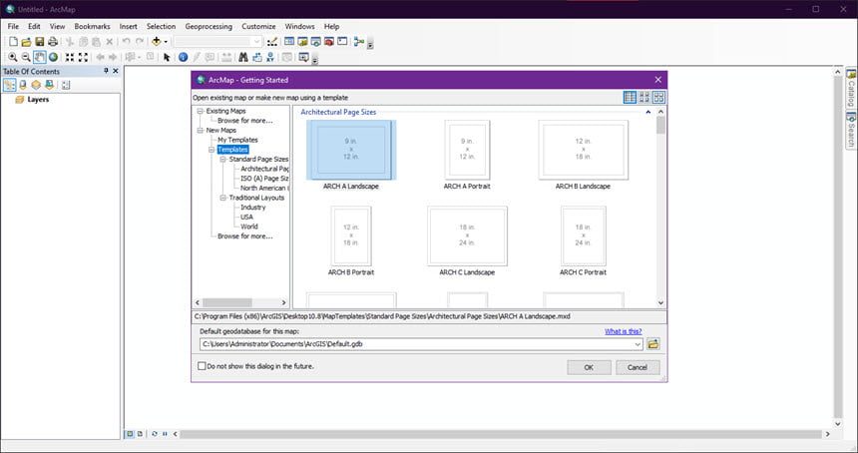
Task: Switch the dialog to large tiles view
Action: pos(658,97)
